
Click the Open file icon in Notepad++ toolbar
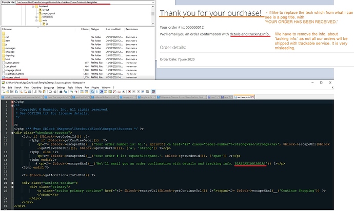pos(7,92)
